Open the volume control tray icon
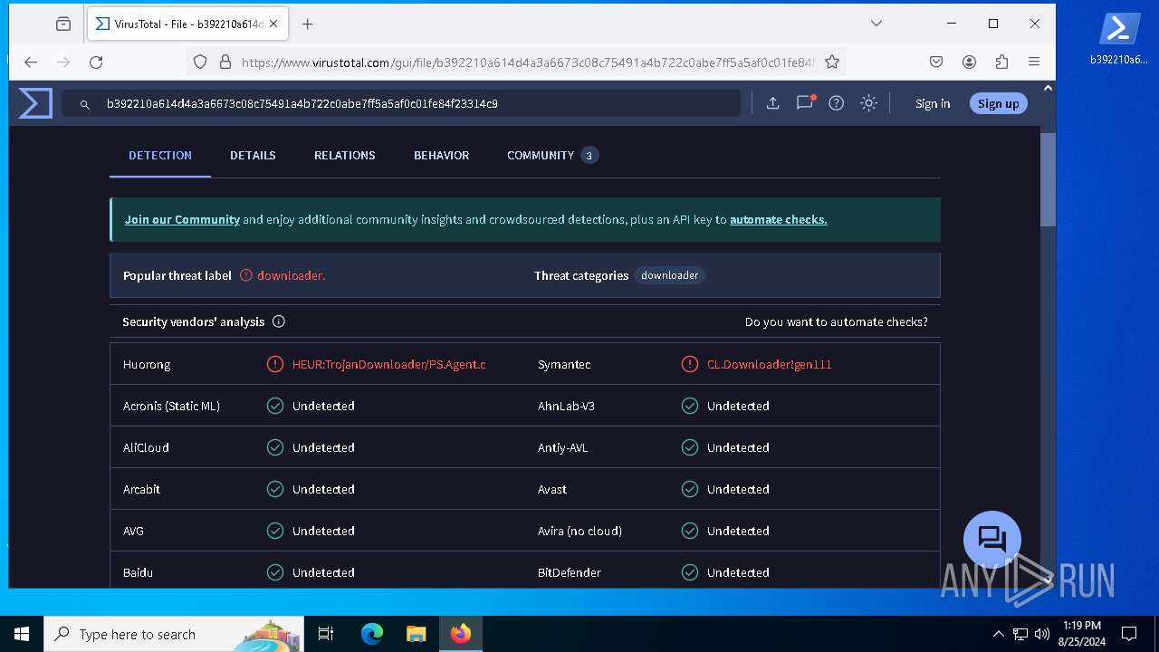The width and height of the screenshot is (1159, 652). pos(1042,634)
